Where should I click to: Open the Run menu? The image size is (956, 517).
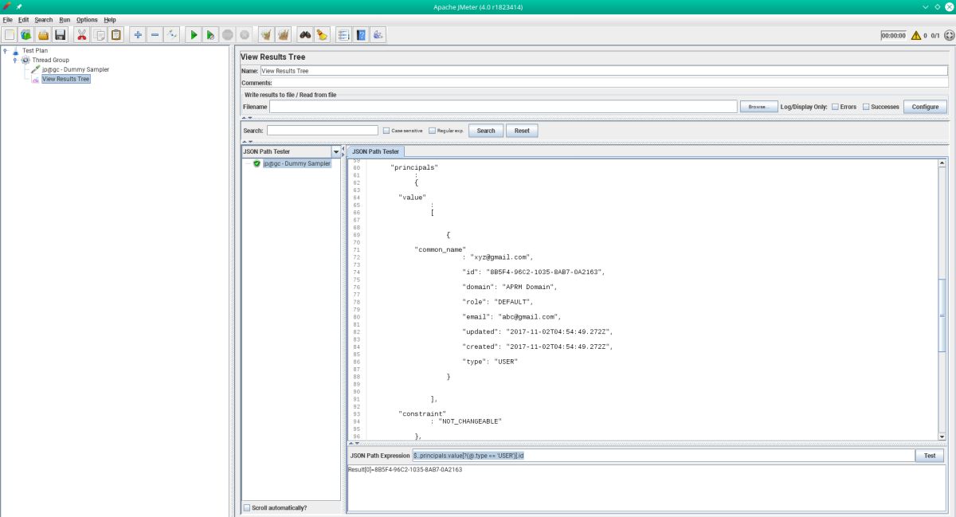(x=65, y=19)
